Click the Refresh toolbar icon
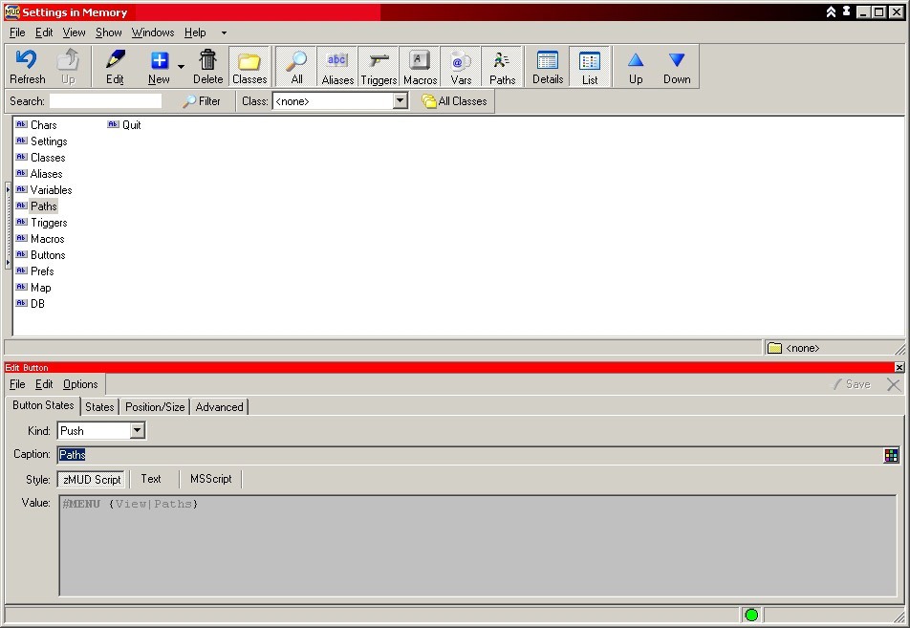The height and width of the screenshot is (628, 910). pyautogui.click(x=27, y=67)
